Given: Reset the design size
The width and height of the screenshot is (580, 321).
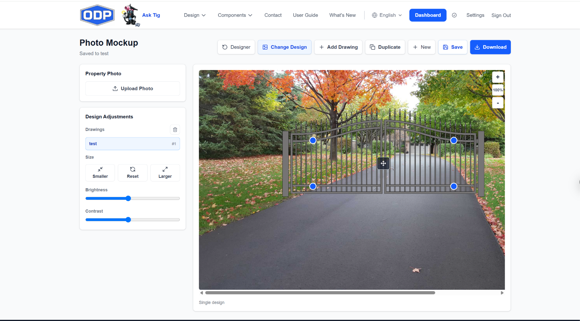Looking at the screenshot, I should click(133, 173).
